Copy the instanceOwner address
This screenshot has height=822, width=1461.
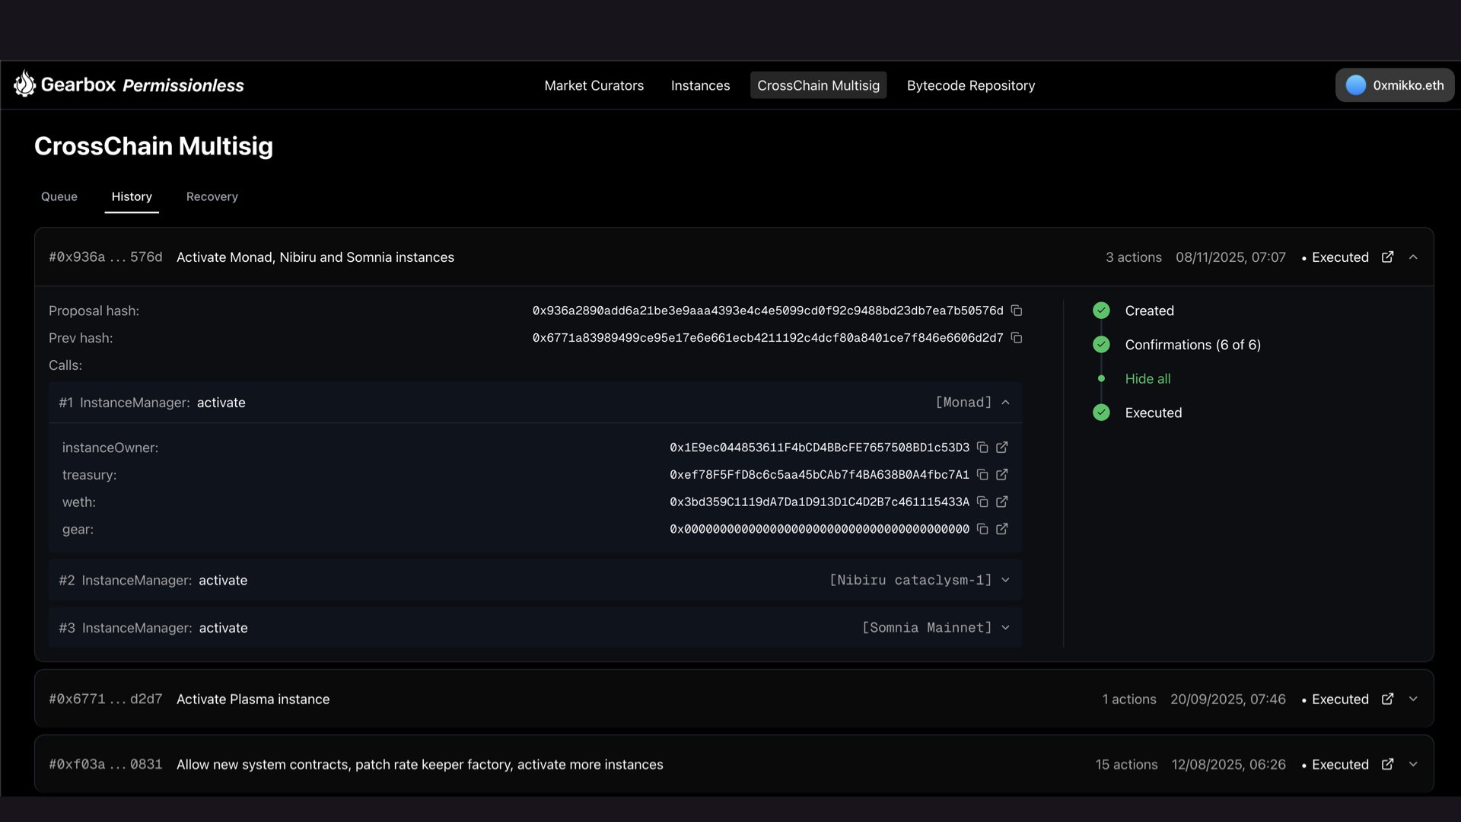[983, 448]
